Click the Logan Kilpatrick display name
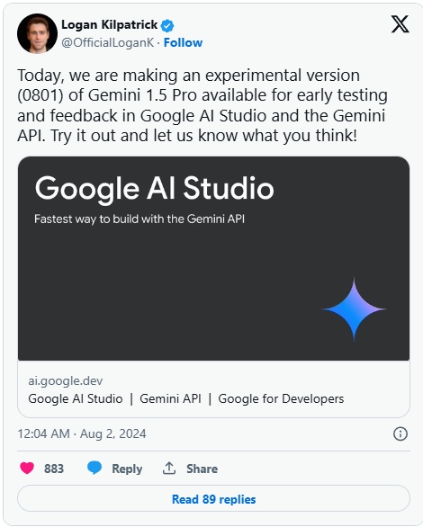The width and height of the screenshot is (423, 527). click(109, 24)
